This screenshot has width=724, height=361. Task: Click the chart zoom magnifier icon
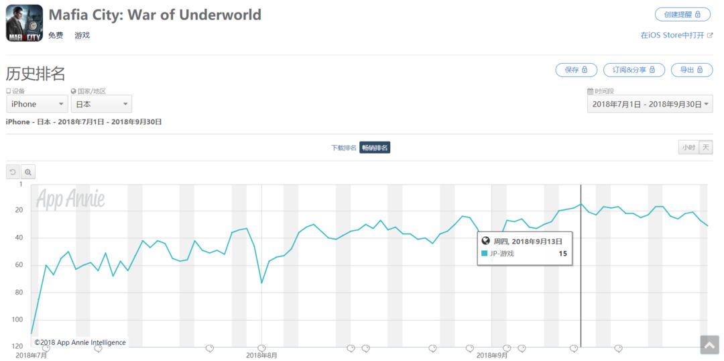[x=28, y=172]
